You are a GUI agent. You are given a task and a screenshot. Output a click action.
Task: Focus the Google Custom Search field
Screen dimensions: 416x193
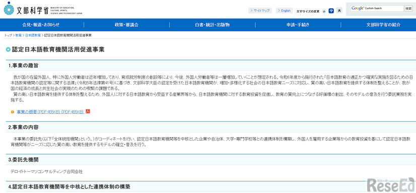[x=377, y=9]
